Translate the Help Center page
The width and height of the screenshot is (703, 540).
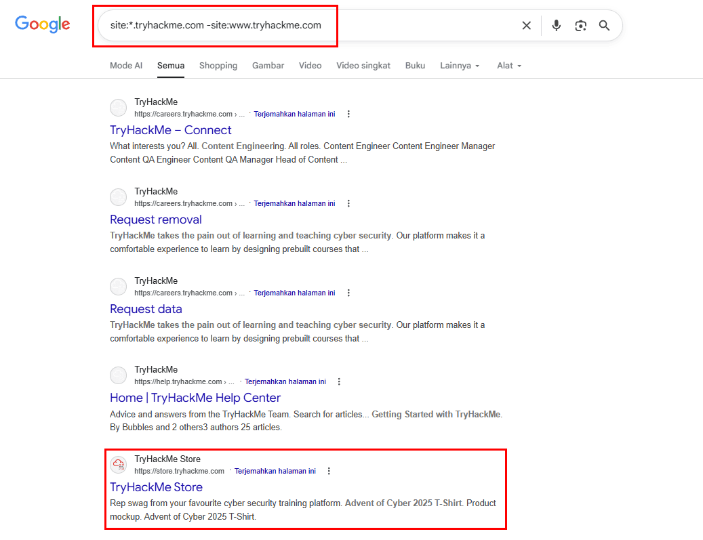pyautogui.click(x=285, y=381)
